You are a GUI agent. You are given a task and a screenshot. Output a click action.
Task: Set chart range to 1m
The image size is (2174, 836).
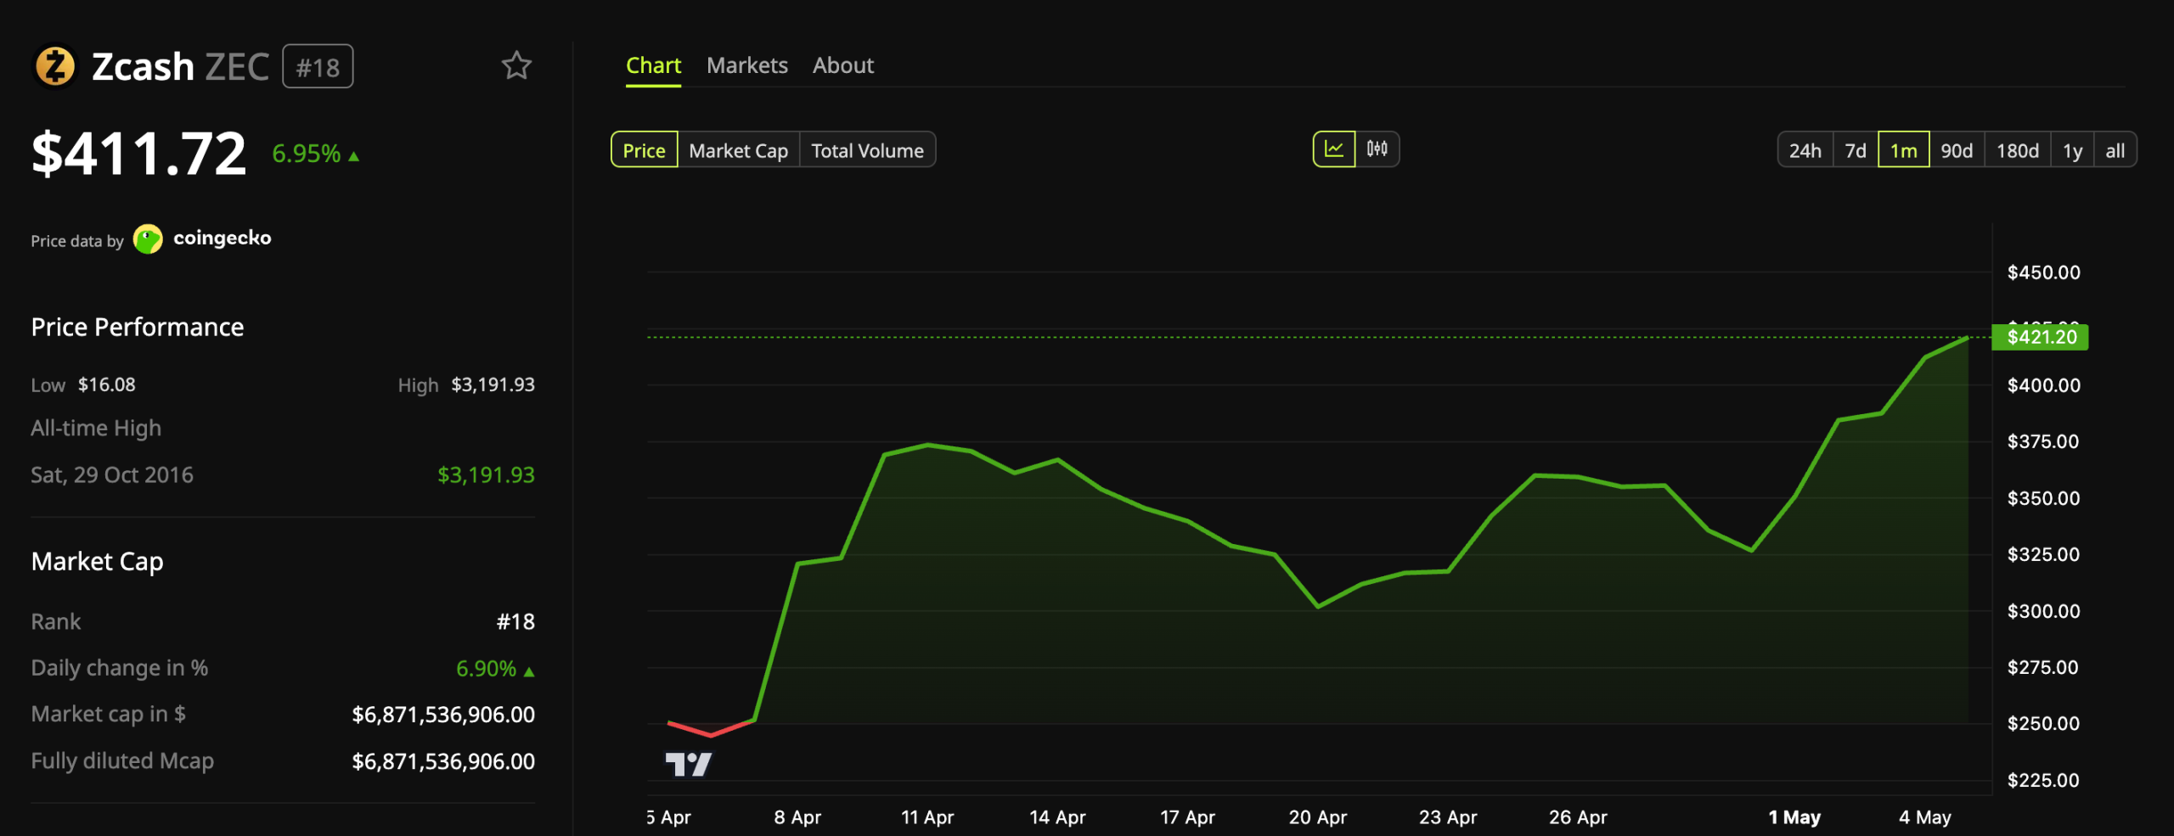(1904, 150)
